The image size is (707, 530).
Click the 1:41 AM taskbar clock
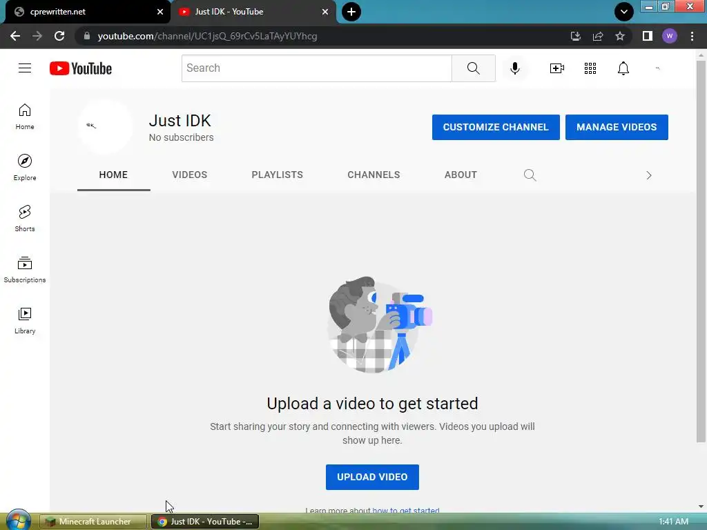673,522
